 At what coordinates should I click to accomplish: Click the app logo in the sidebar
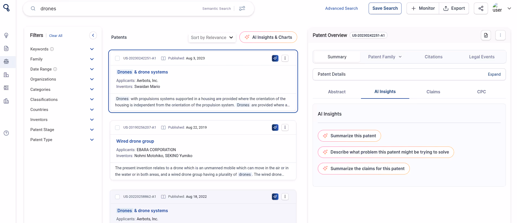[x=6, y=8]
